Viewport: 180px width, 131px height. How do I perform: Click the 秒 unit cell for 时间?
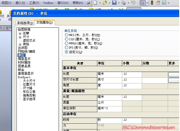(110, 121)
